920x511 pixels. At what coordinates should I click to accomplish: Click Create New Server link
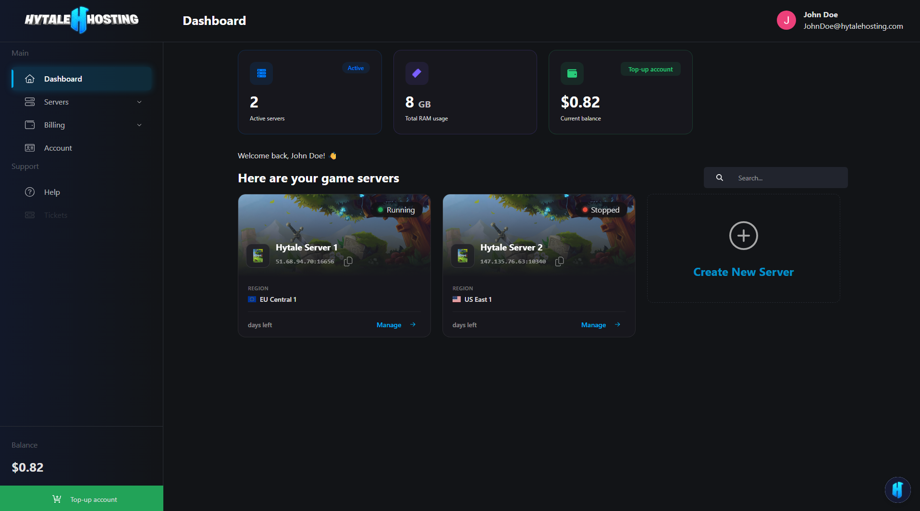point(743,272)
